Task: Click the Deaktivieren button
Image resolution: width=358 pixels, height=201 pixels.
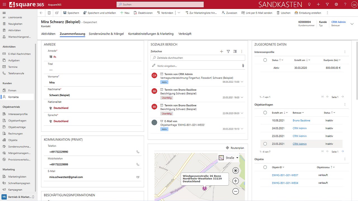Action: point(143,13)
